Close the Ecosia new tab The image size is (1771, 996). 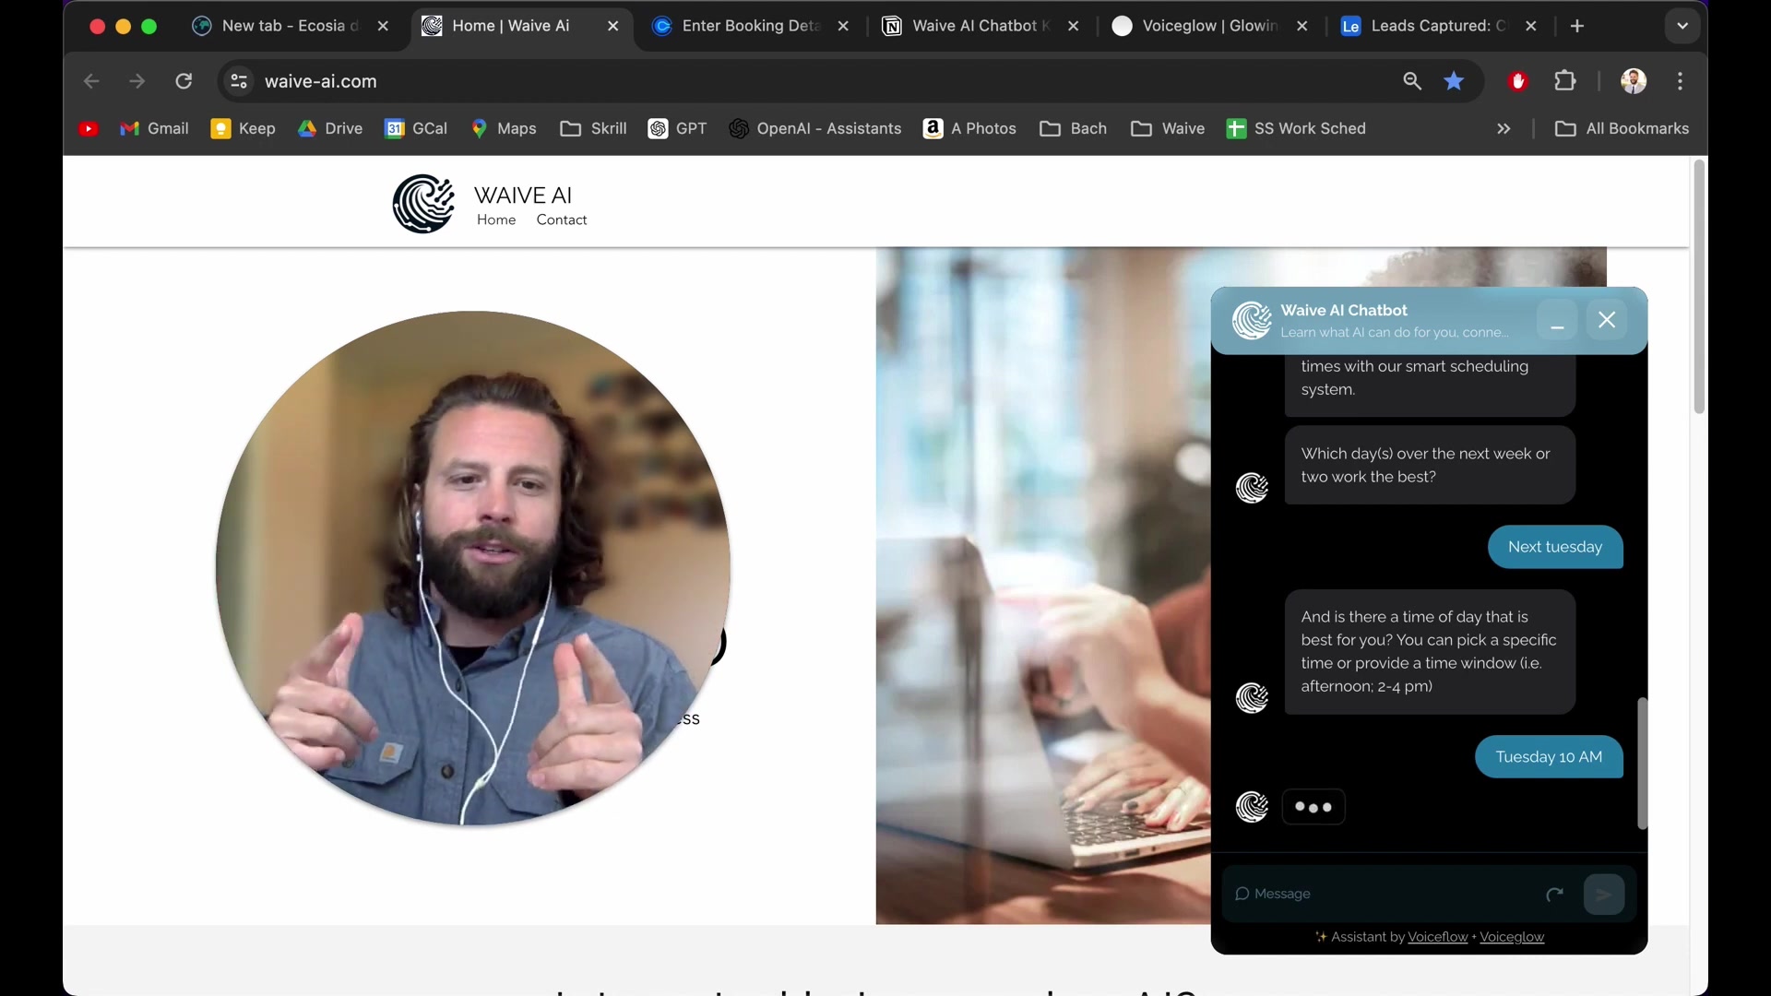click(383, 26)
